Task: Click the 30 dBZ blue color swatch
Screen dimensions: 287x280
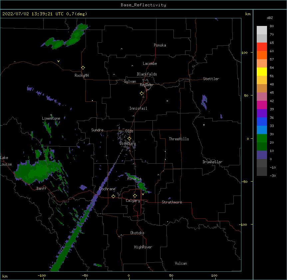Action: (262, 130)
